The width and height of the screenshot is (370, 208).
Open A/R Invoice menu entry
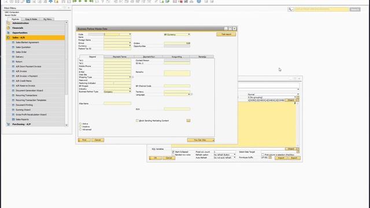coord(21,71)
